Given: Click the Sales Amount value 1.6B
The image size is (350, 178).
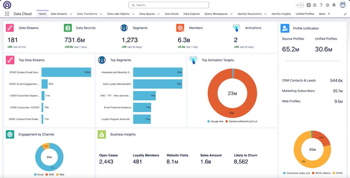Looking at the screenshot, I should (x=205, y=162).
